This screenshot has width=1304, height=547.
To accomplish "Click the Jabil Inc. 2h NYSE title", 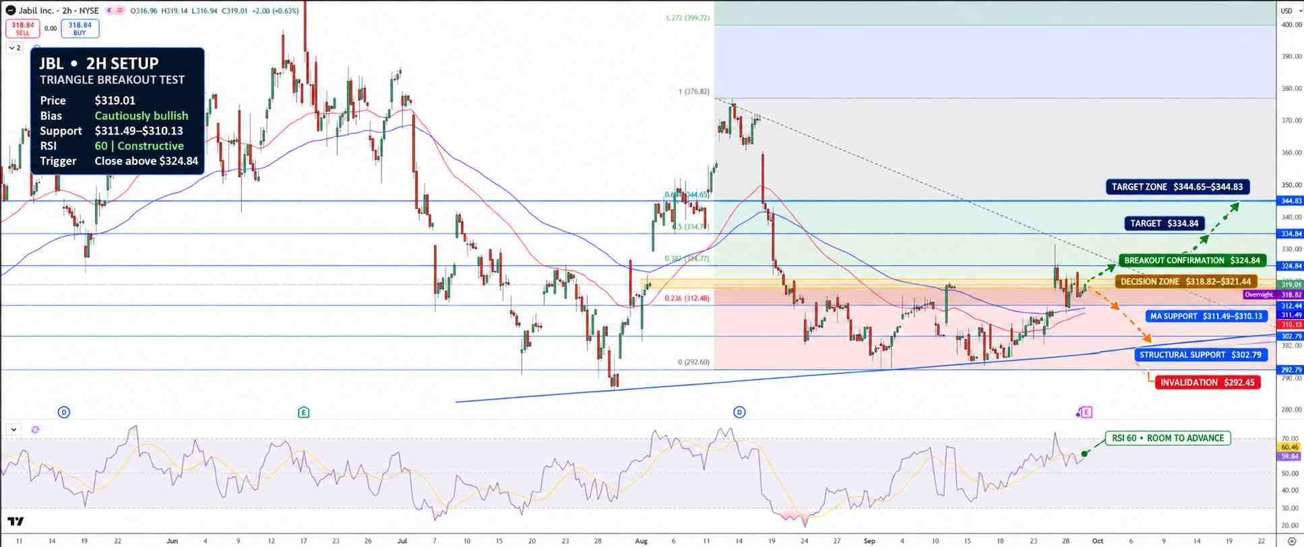I will click(x=59, y=11).
